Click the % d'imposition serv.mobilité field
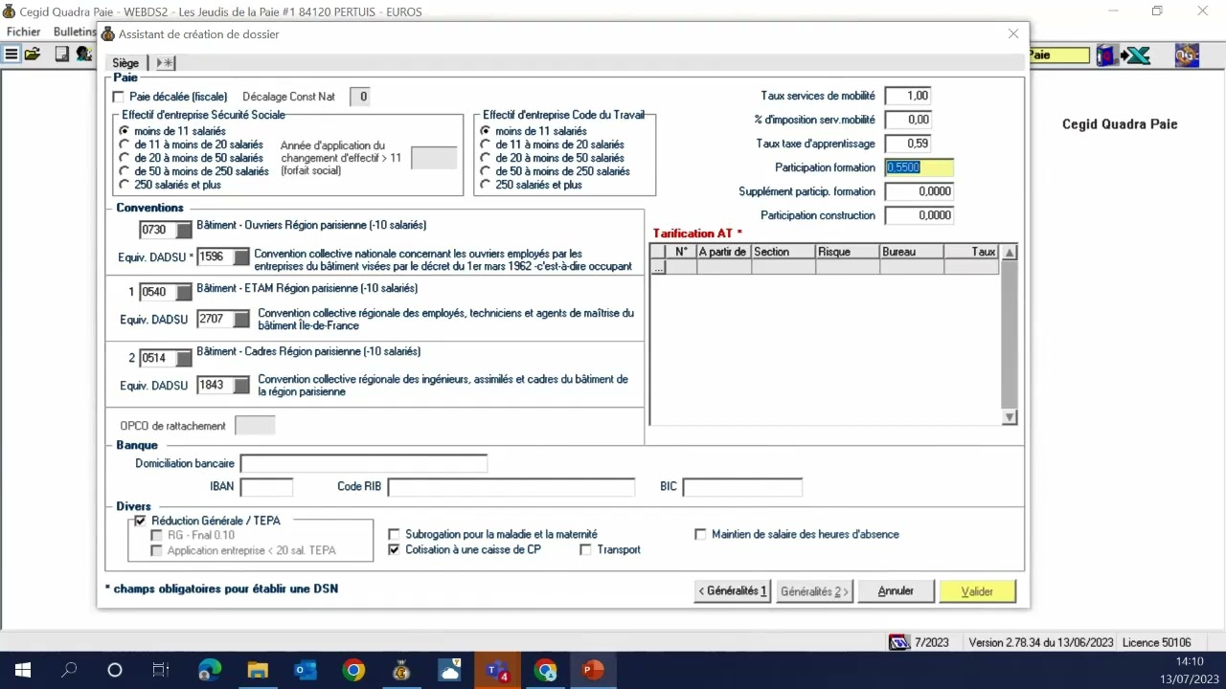 coord(908,120)
